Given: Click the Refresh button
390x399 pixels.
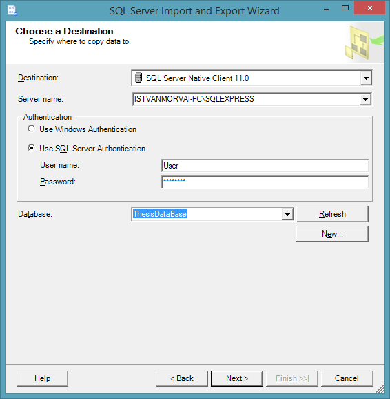Looking at the screenshot, I should pyautogui.click(x=332, y=214).
